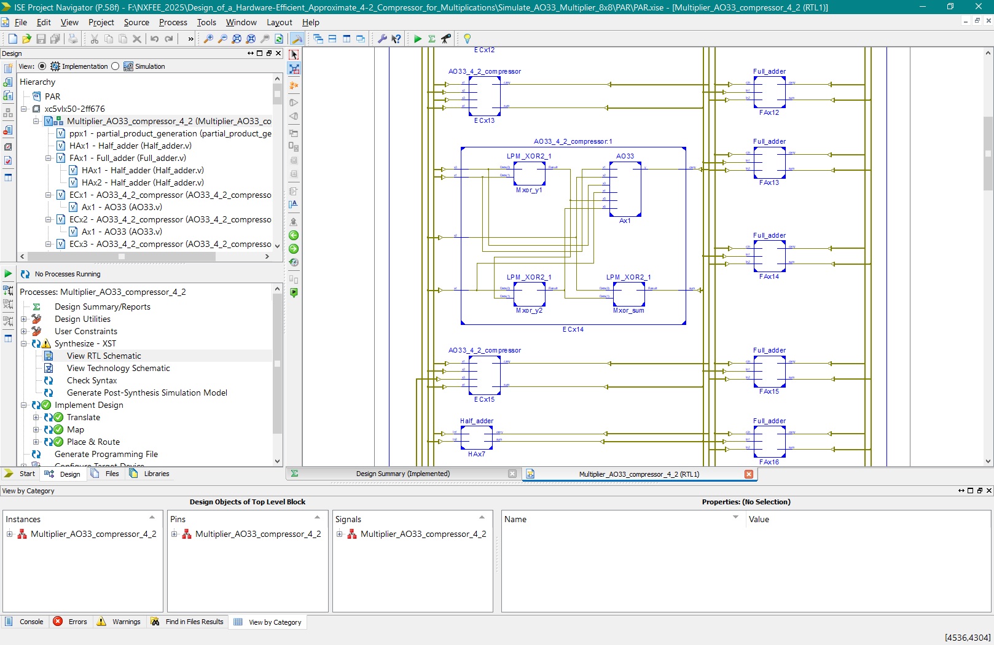
Task: Select the Simulation view radio button
Action: point(115,66)
